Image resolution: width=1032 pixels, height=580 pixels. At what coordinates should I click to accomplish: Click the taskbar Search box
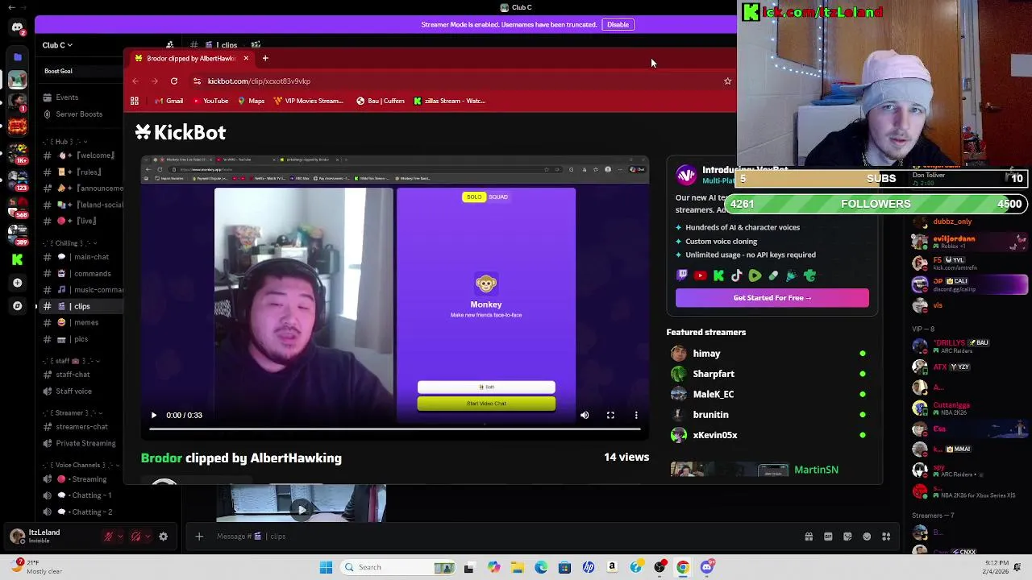click(397, 567)
